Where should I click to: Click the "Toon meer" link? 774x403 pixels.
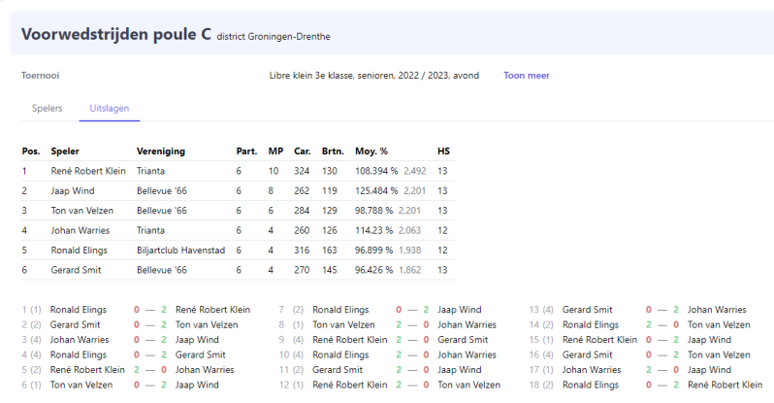point(527,75)
